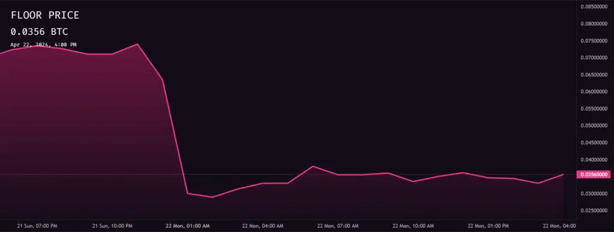Click the 0.08500000 price axis label
Viewport: 614px width, 232px height.
[x=594, y=7]
